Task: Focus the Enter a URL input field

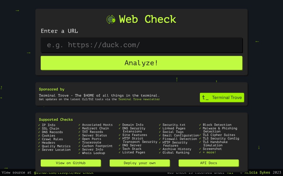Action: (141, 45)
